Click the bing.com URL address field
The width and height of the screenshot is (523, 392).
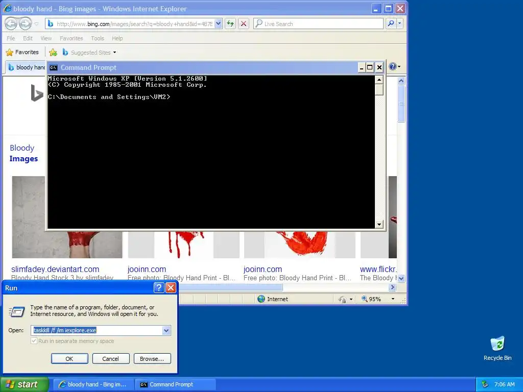click(x=134, y=24)
